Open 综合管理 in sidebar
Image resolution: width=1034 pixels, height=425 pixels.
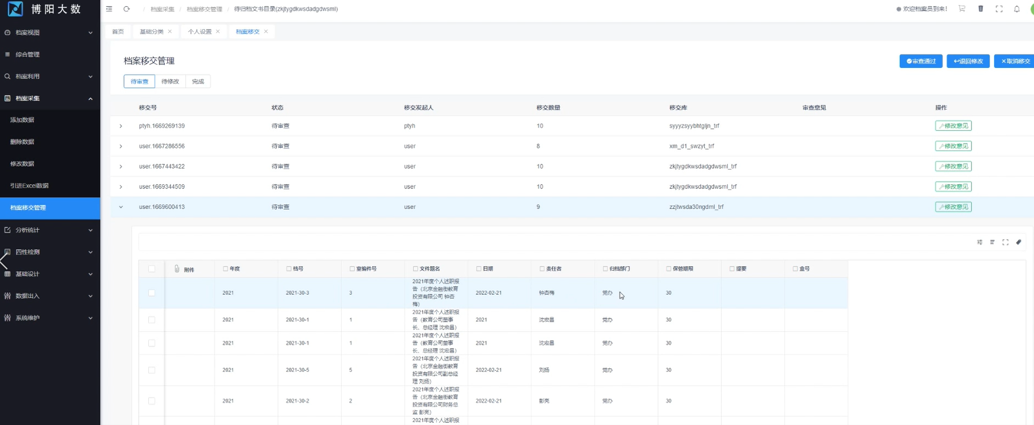(x=50, y=54)
